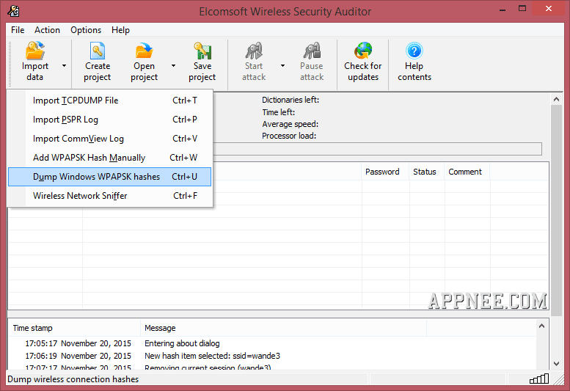
Task: Open Wireless Network Sniffer entry
Action: tap(110, 195)
